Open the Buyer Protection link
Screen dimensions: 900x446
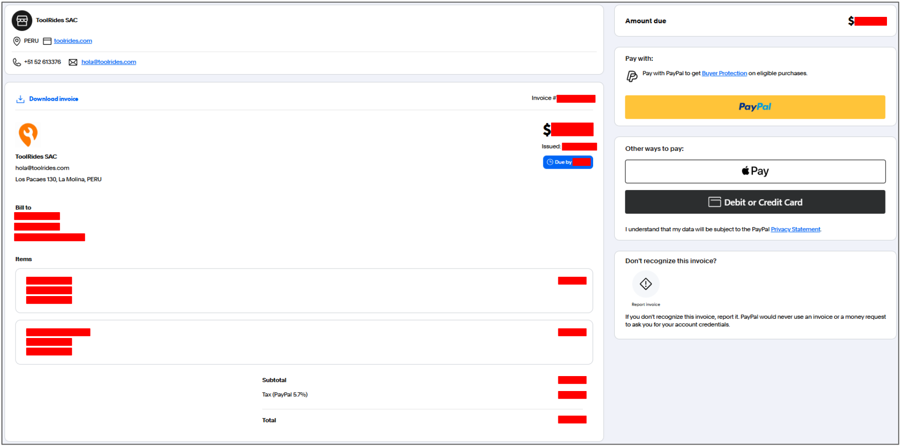click(x=724, y=73)
